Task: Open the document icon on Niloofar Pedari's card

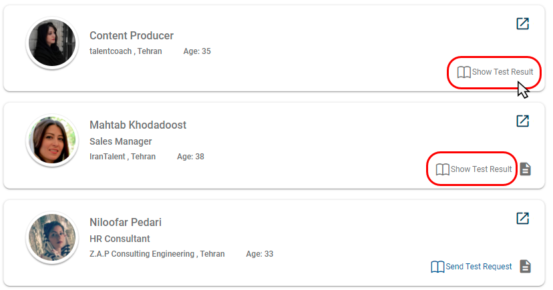Action: [x=526, y=267]
